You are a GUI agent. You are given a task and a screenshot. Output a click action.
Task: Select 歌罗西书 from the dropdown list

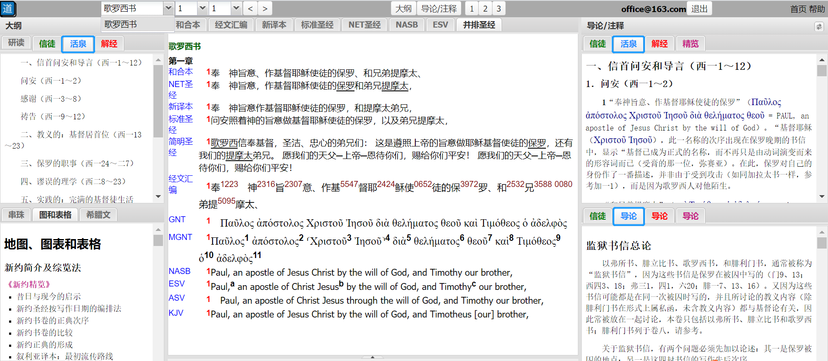121,25
